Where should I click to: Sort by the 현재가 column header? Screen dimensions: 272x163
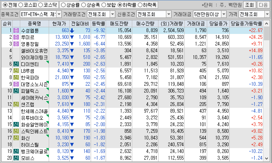(x=59, y=23)
